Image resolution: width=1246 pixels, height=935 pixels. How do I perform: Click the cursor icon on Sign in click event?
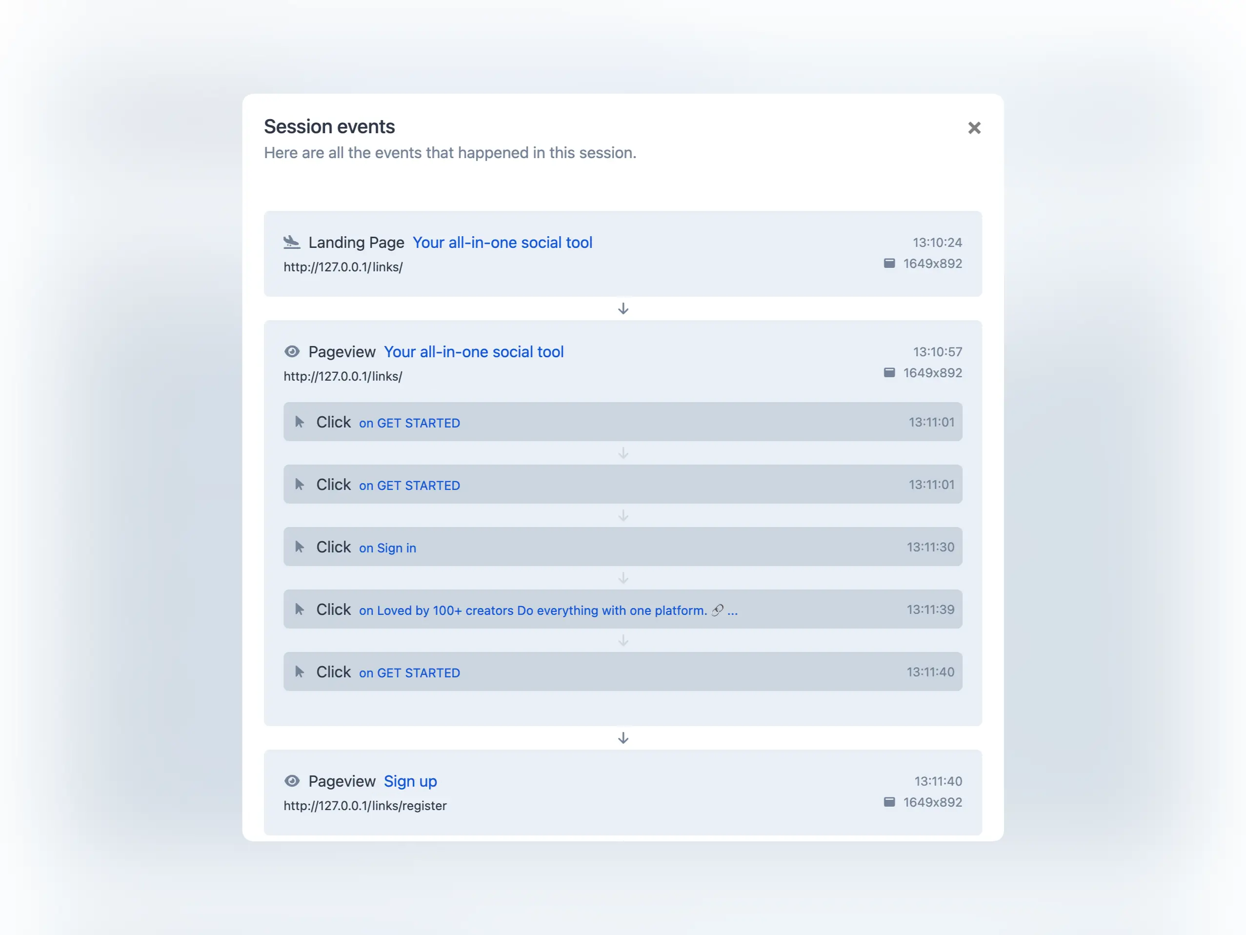(x=300, y=546)
